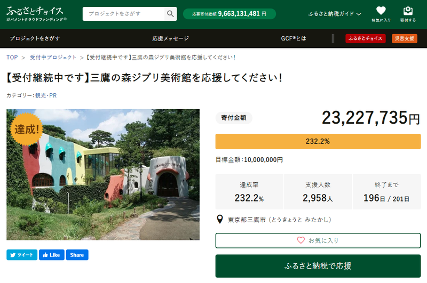Viewport: 427px width, 283px height.
Task: Open the プロジェクトをさがす nav menu
Action: (x=35, y=38)
